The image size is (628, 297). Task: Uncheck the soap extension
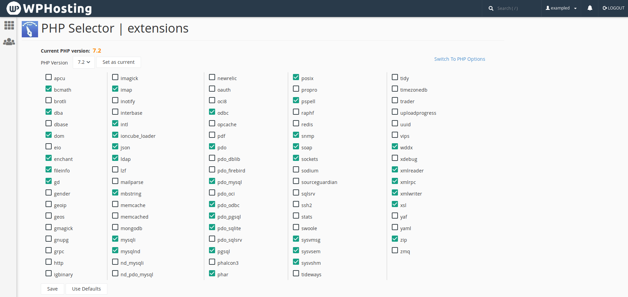click(x=296, y=147)
